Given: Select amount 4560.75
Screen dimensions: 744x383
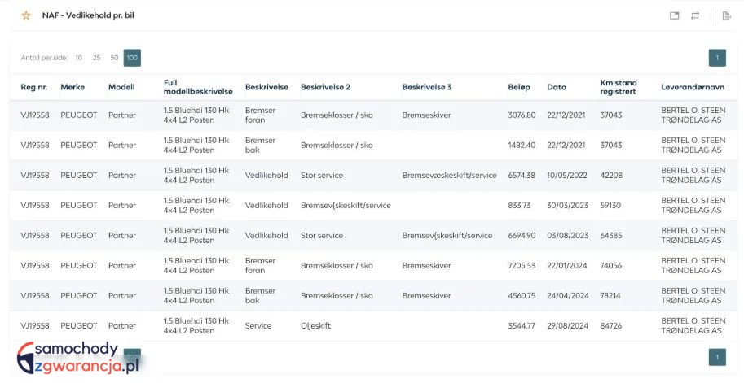Looking at the screenshot, I should coord(522,295).
